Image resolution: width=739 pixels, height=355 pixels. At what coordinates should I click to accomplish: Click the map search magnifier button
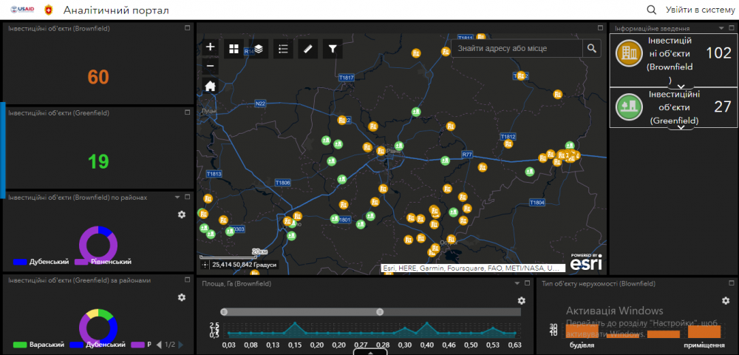[x=592, y=49]
